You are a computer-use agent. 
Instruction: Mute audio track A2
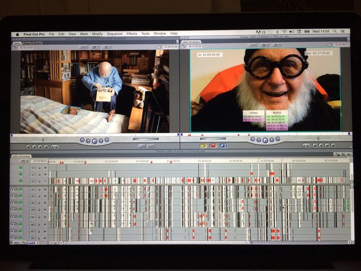click(x=14, y=196)
